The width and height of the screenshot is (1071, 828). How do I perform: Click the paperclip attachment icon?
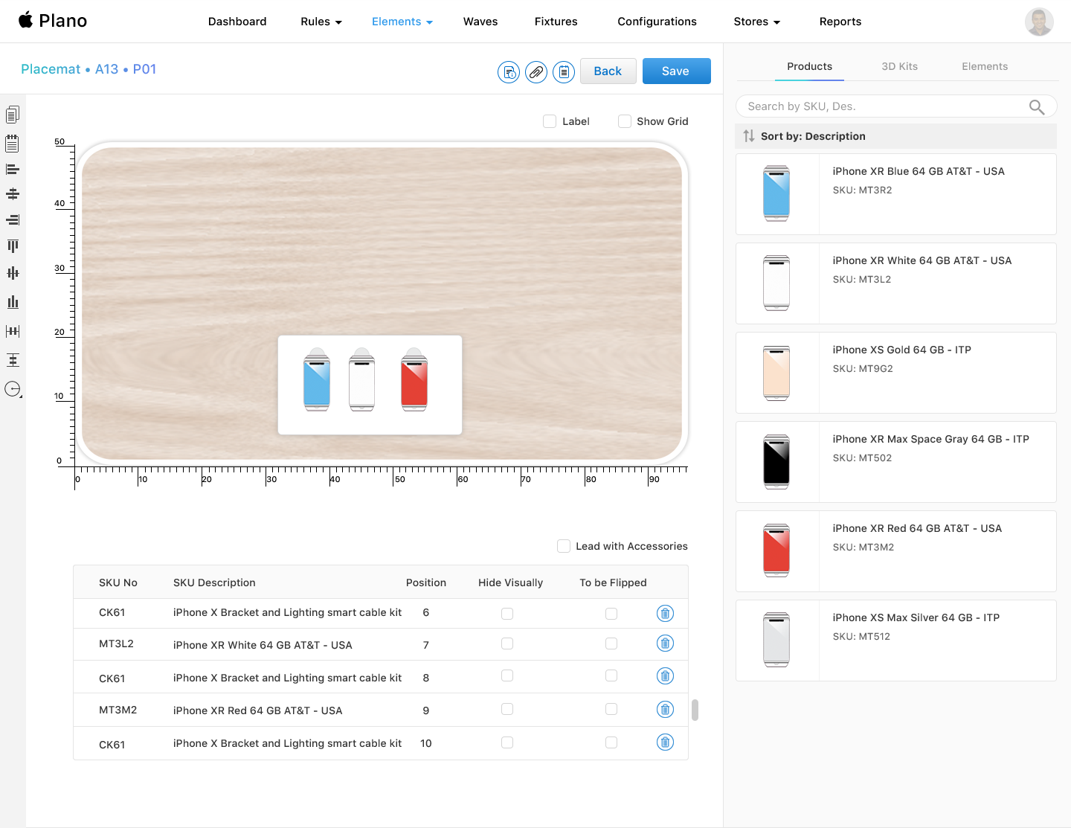click(x=536, y=72)
